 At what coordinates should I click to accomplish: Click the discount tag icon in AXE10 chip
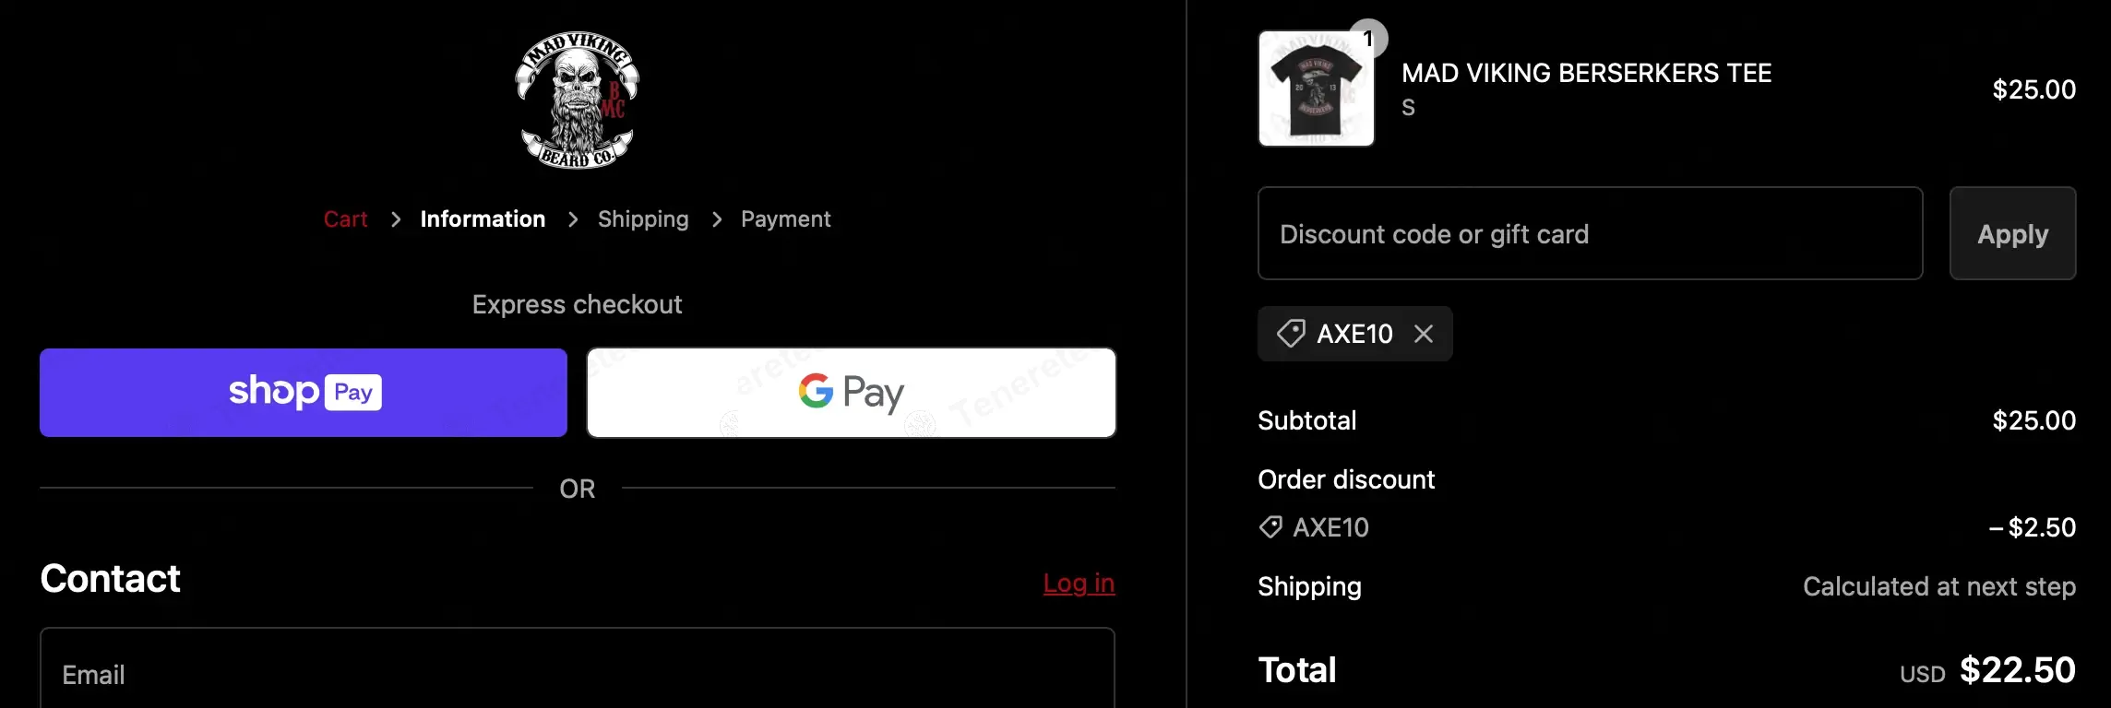(x=1291, y=334)
